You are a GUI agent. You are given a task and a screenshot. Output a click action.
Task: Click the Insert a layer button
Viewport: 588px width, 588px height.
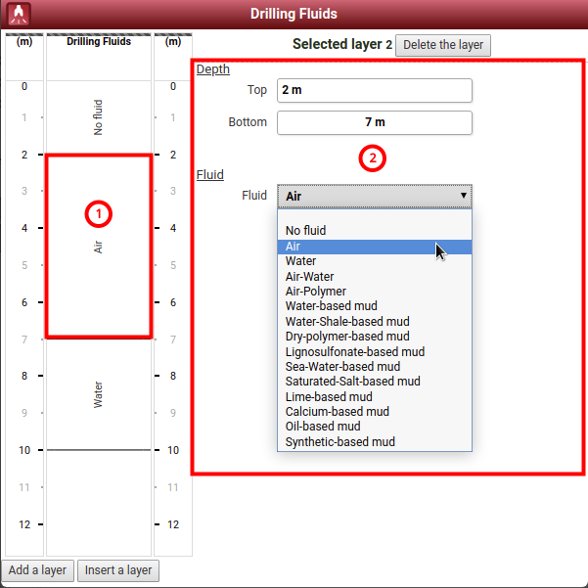118,570
